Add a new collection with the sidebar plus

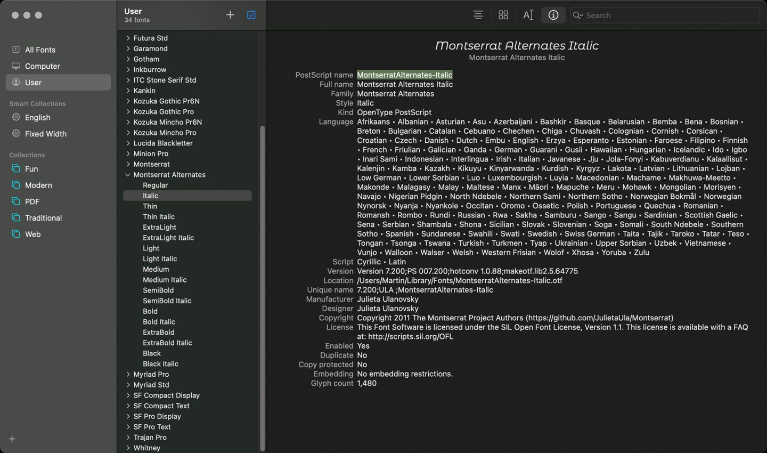point(12,439)
